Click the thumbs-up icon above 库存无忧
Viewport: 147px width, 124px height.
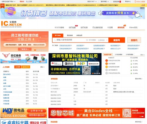tap(125, 26)
